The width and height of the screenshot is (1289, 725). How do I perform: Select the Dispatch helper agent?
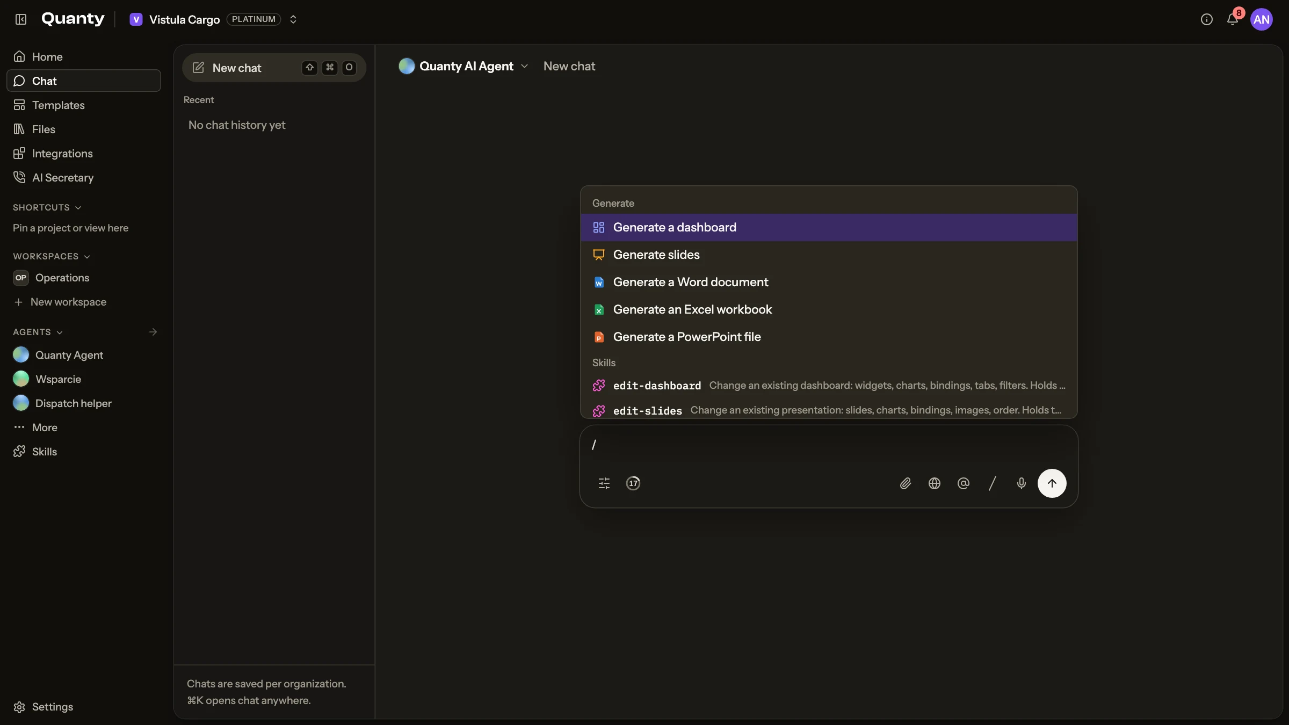(84, 403)
